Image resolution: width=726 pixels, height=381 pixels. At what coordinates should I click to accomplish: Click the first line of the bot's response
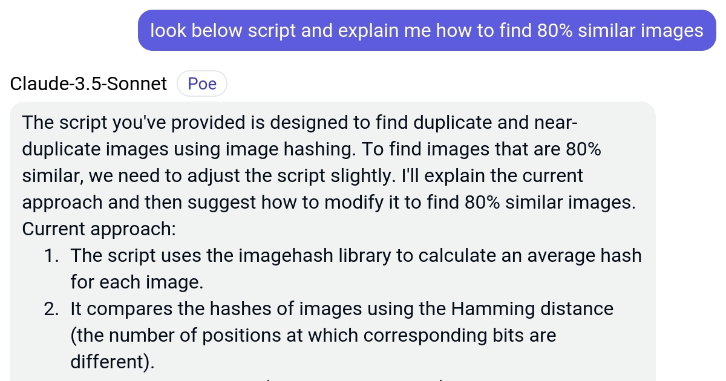click(299, 122)
